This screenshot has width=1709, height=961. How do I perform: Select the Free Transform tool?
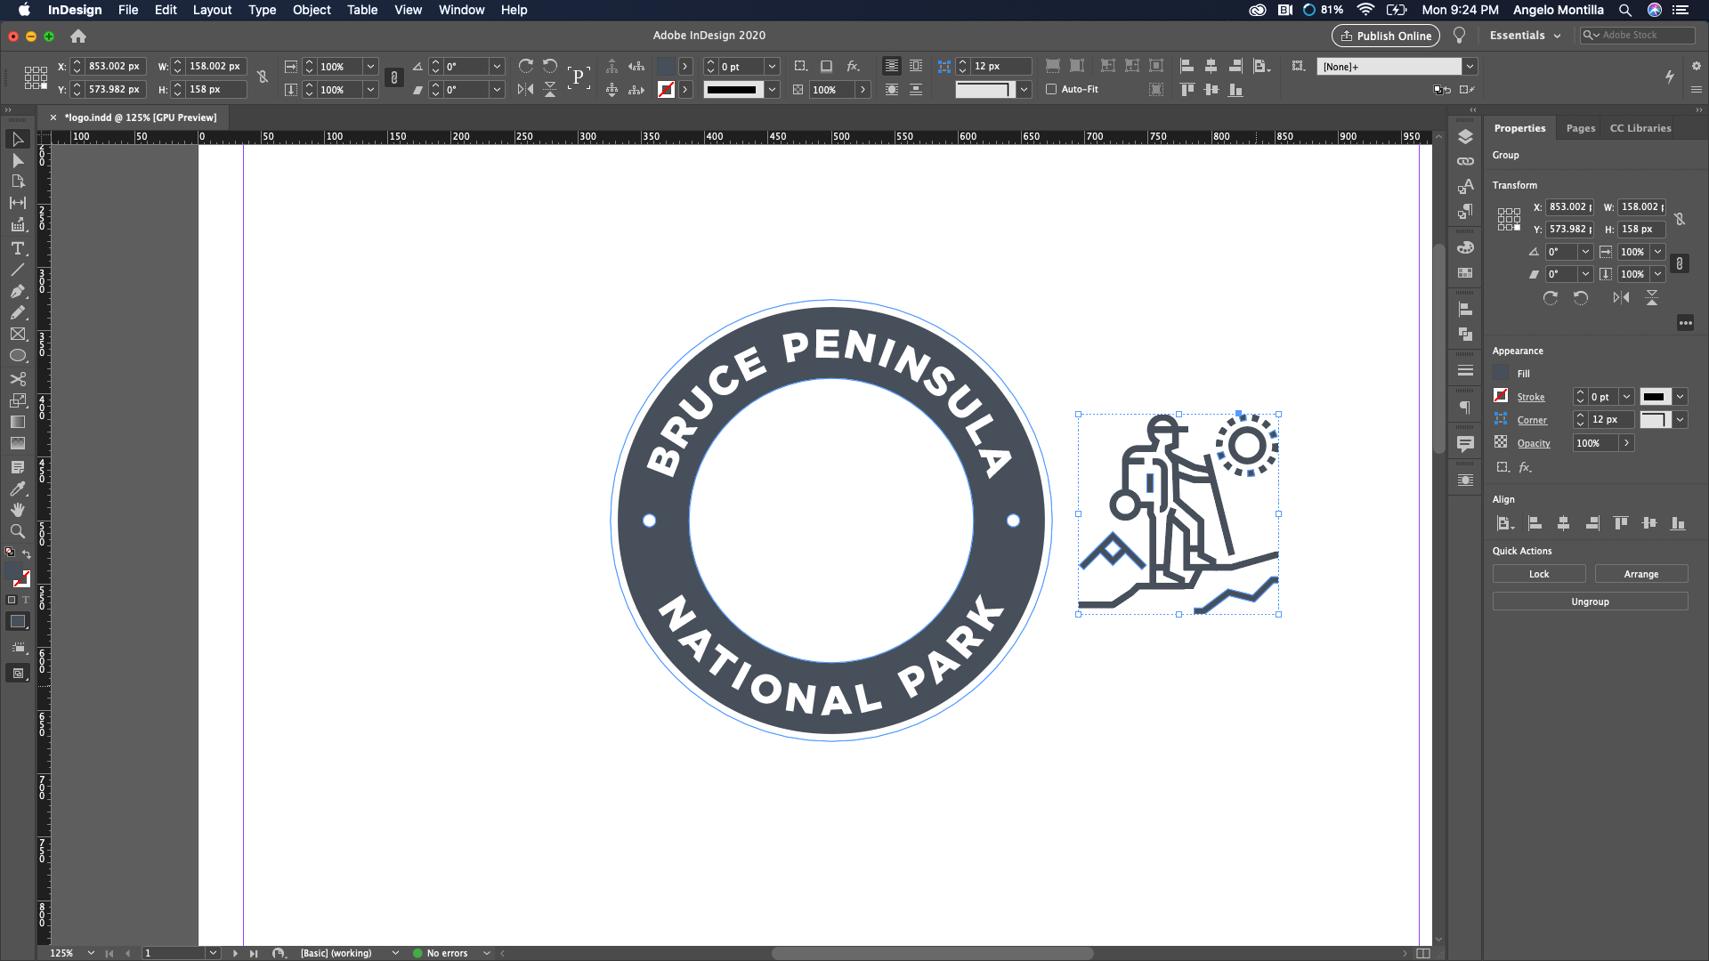(x=17, y=400)
